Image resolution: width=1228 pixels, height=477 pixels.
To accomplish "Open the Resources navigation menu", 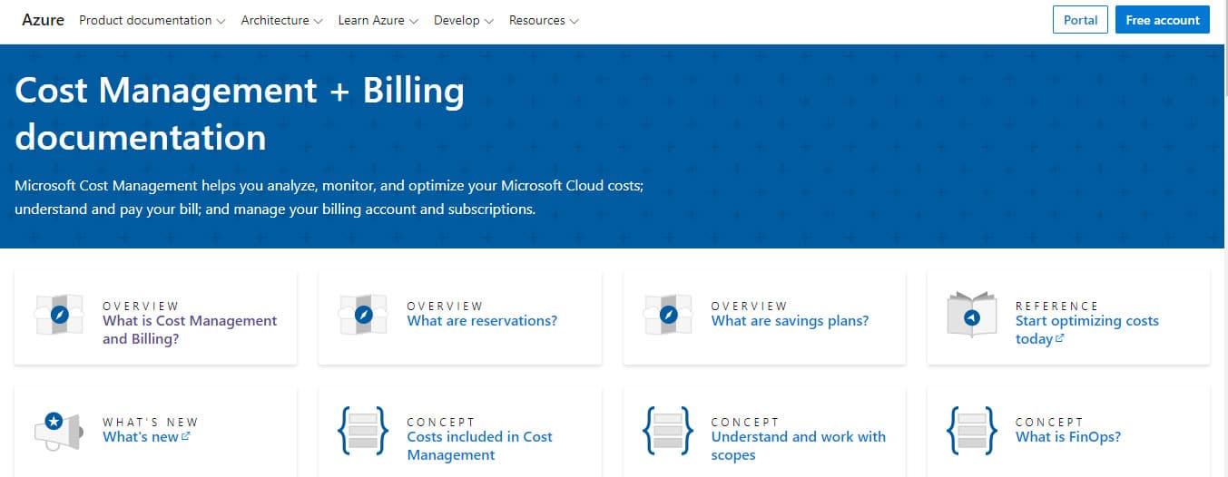I will (544, 20).
